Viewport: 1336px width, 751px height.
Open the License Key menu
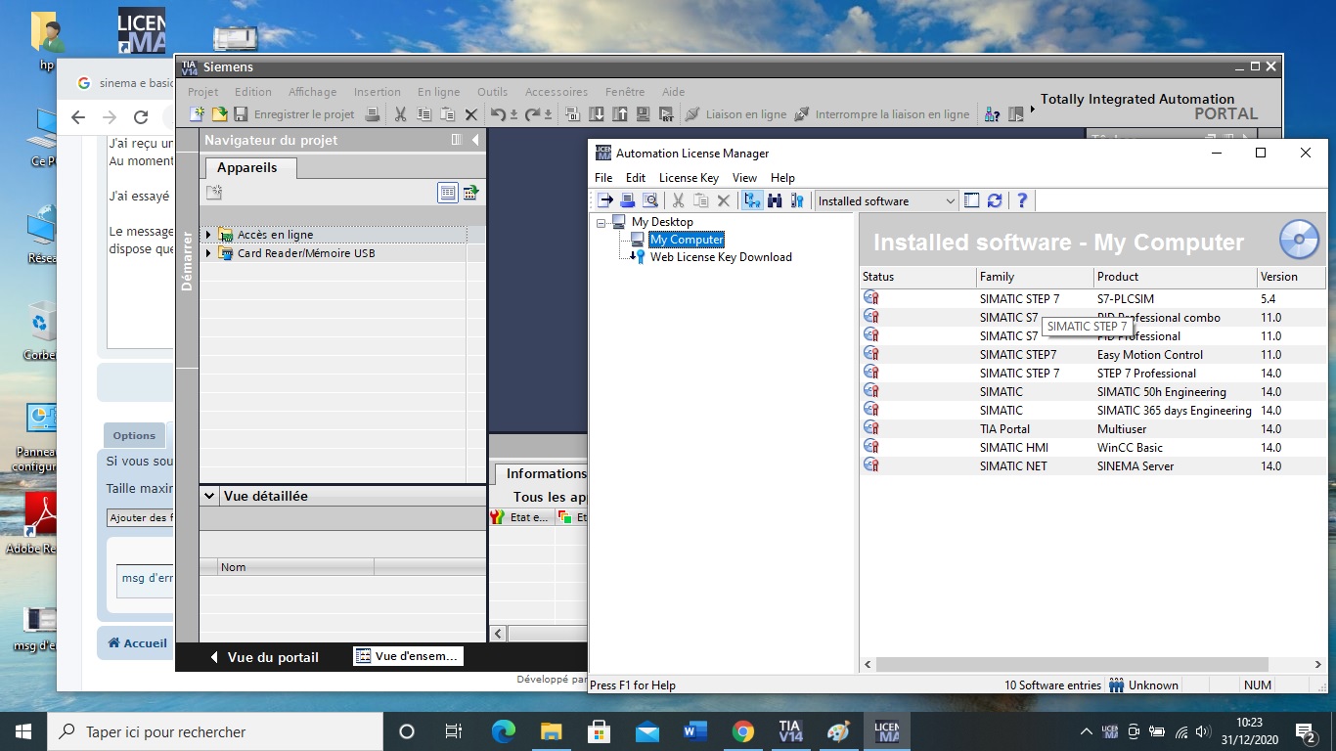(688, 177)
